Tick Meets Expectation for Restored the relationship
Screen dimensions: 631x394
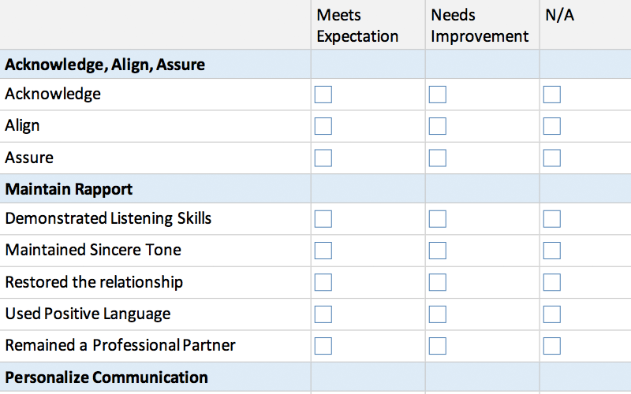323,282
